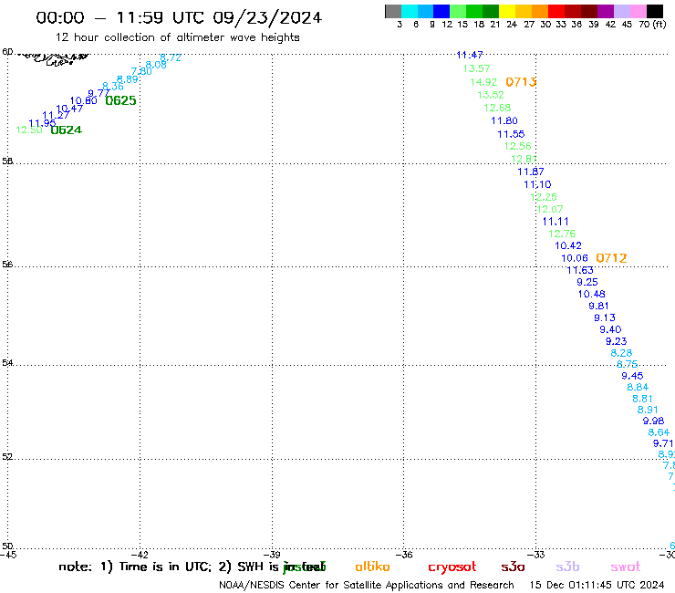Click the wave height value '12.07'
The height and width of the screenshot is (593, 675).
click(550, 209)
